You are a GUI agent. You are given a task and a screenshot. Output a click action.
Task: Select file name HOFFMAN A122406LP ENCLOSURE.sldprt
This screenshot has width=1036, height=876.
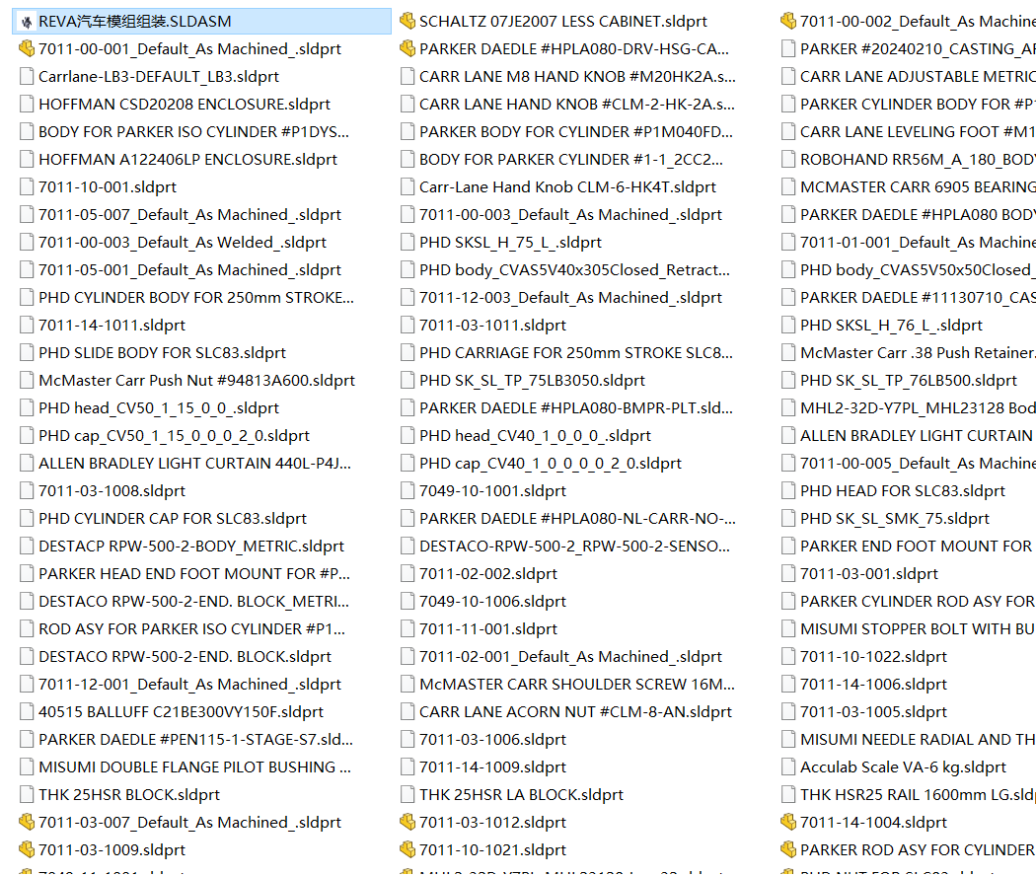[187, 159]
